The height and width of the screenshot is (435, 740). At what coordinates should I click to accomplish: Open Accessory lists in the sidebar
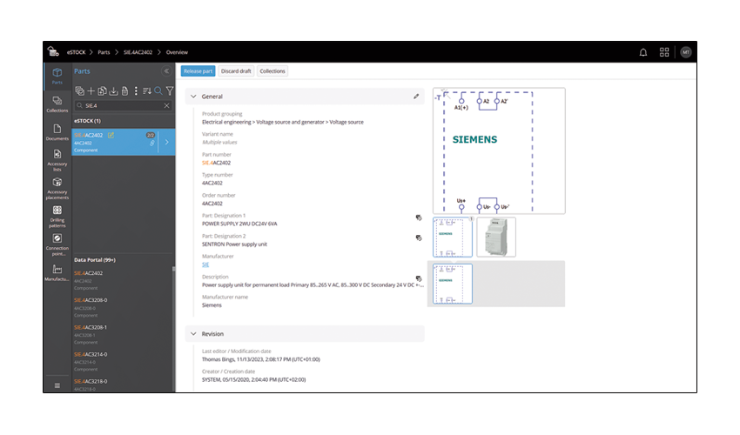click(57, 160)
